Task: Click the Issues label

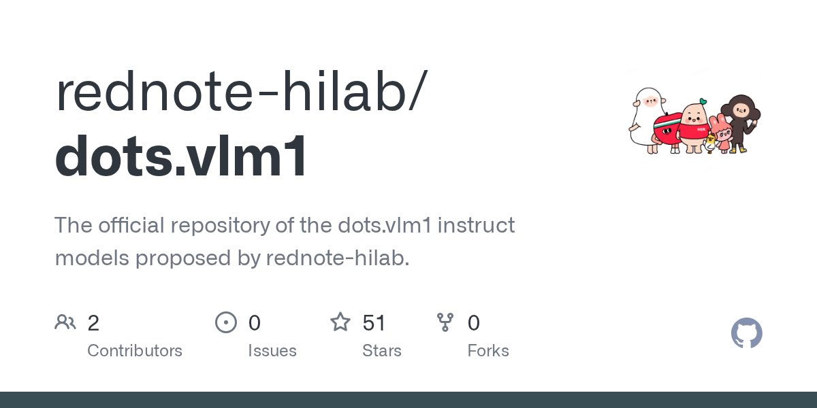Action: click(x=272, y=351)
